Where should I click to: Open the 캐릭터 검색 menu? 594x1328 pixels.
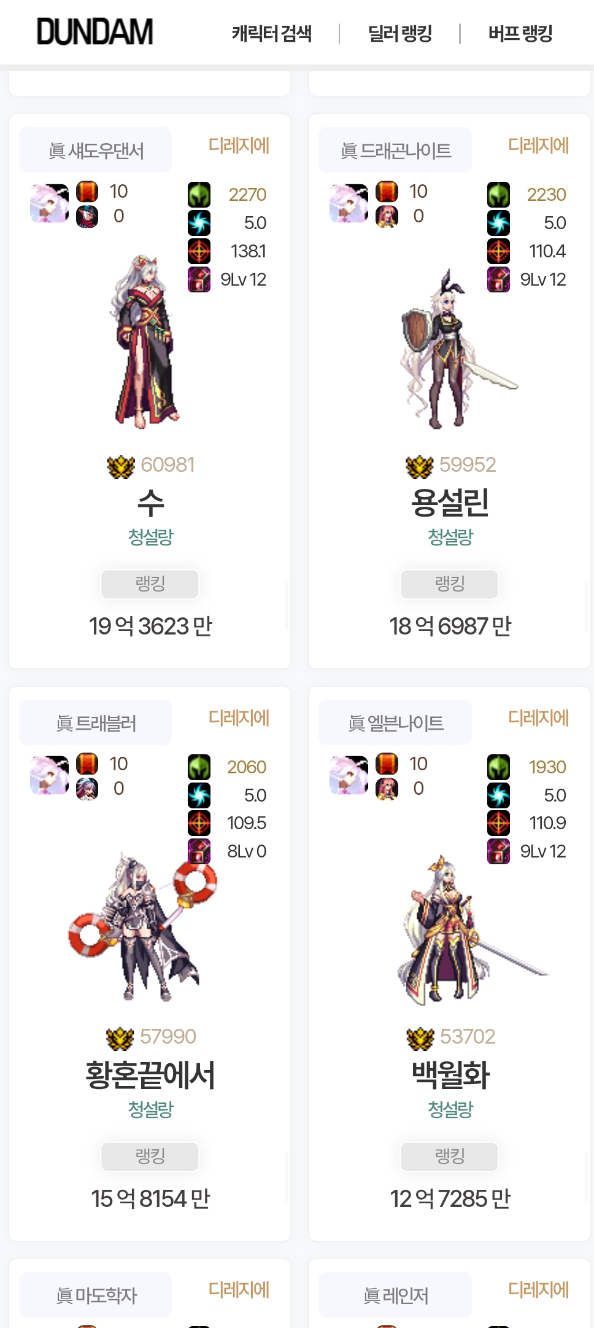272,33
